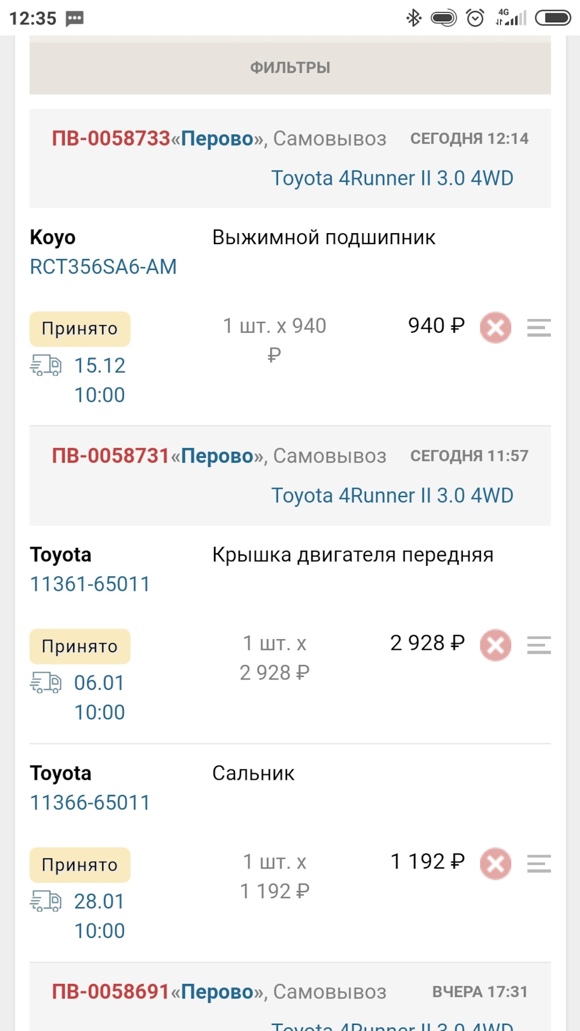Open Toyota 4Runner II 3.0 4WD vehicle link

click(393, 178)
